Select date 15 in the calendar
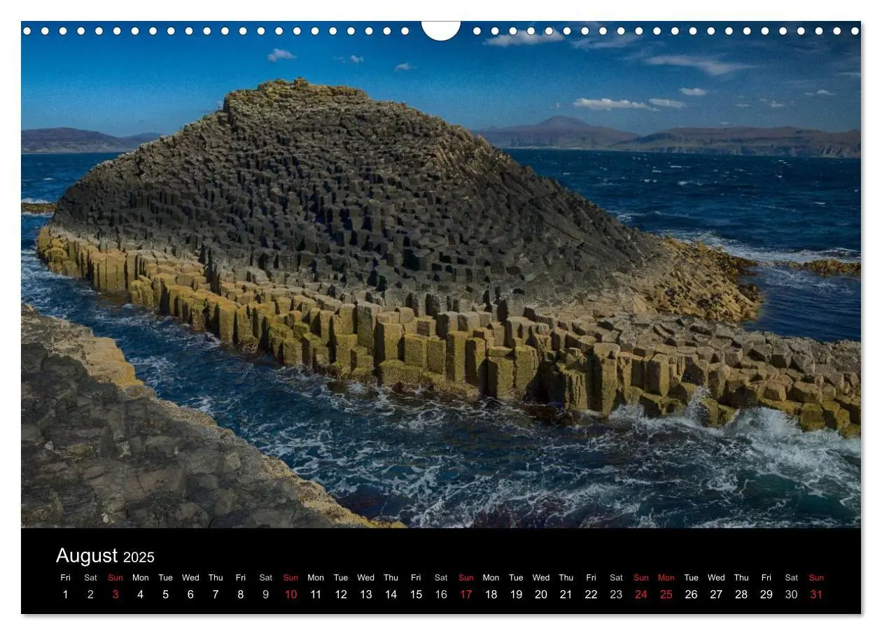The image size is (882, 635). (x=416, y=594)
